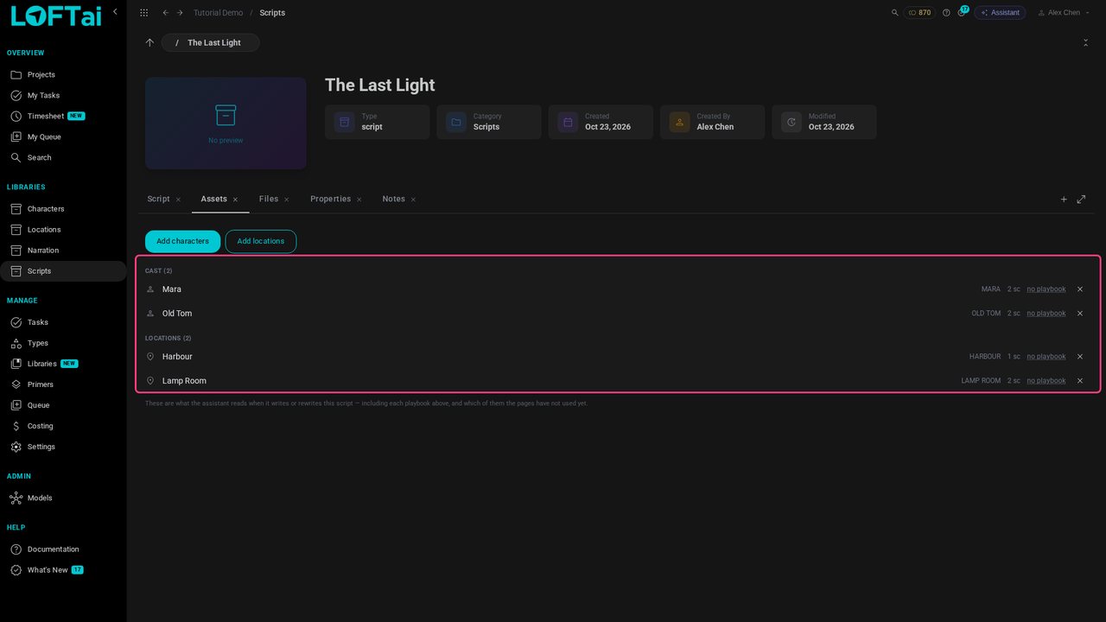This screenshot has width=1106, height=622.
Task: Remove the Lamp Room location
Action: pos(1079,381)
